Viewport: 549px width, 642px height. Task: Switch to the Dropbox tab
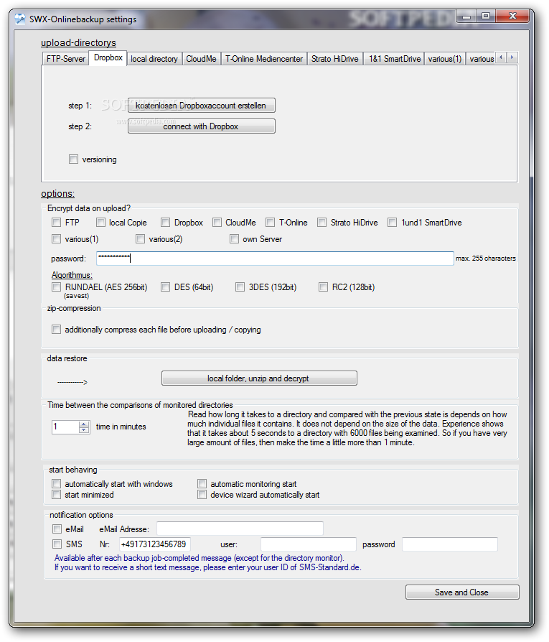point(108,57)
